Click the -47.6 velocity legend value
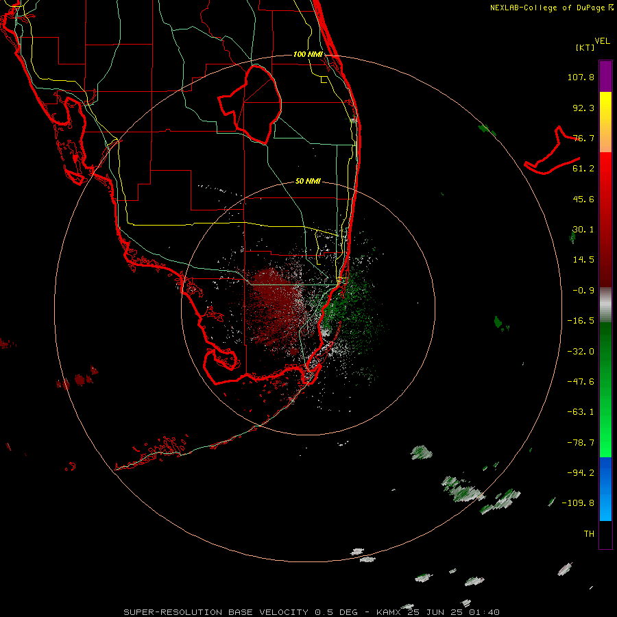This screenshot has width=617, height=617. (x=581, y=382)
